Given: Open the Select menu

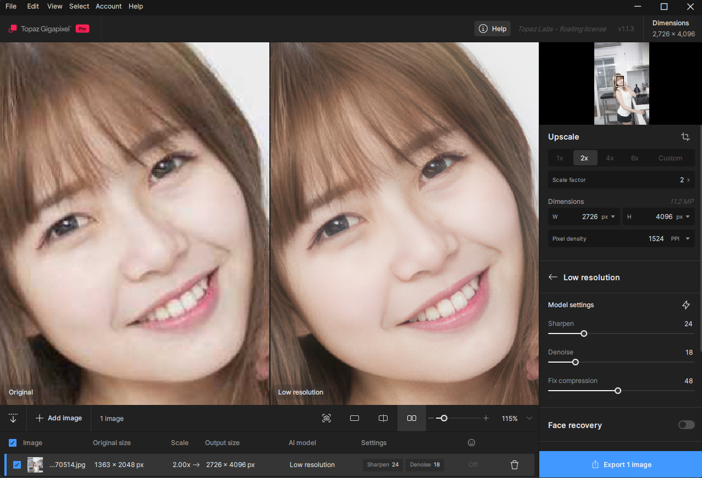Looking at the screenshot, I should [x=79, y=7].
